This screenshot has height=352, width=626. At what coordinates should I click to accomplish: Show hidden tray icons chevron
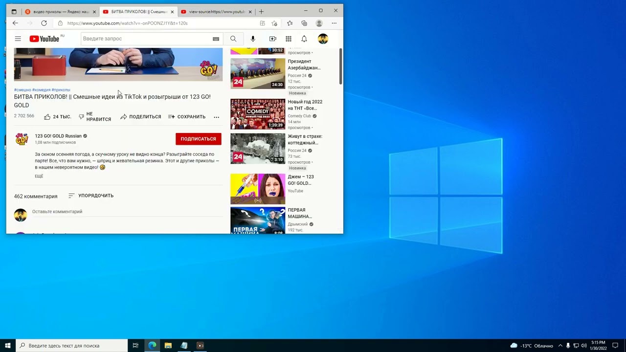click(560, 346)
